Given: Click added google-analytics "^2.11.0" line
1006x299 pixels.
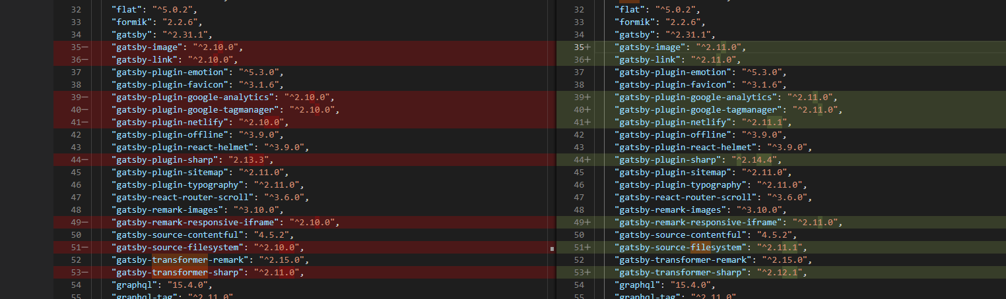Looking at the screenshot, I should pyautogui.click(x=725, y=97).
